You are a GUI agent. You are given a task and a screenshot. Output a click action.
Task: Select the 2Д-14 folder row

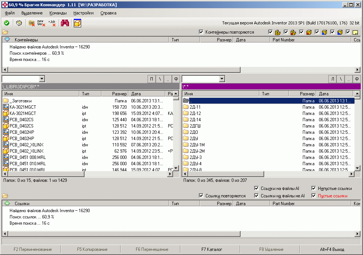tap(268, 119)
